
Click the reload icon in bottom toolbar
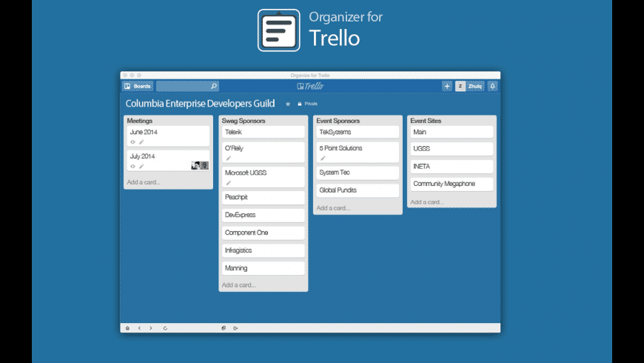[165, 328]
